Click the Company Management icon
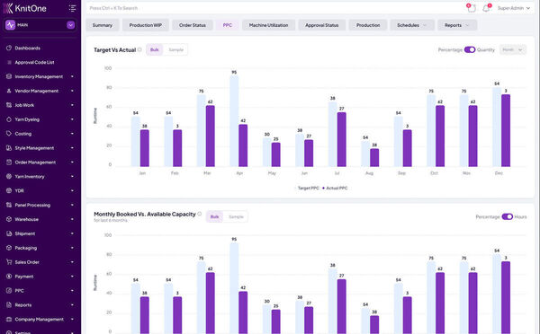Screen dimensions: 540x334 tap(9, 319)
